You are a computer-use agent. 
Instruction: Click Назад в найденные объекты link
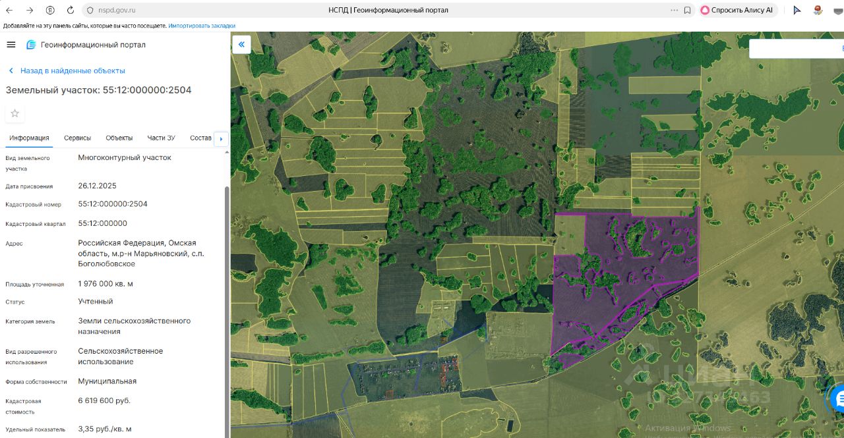tap(72, 70)
